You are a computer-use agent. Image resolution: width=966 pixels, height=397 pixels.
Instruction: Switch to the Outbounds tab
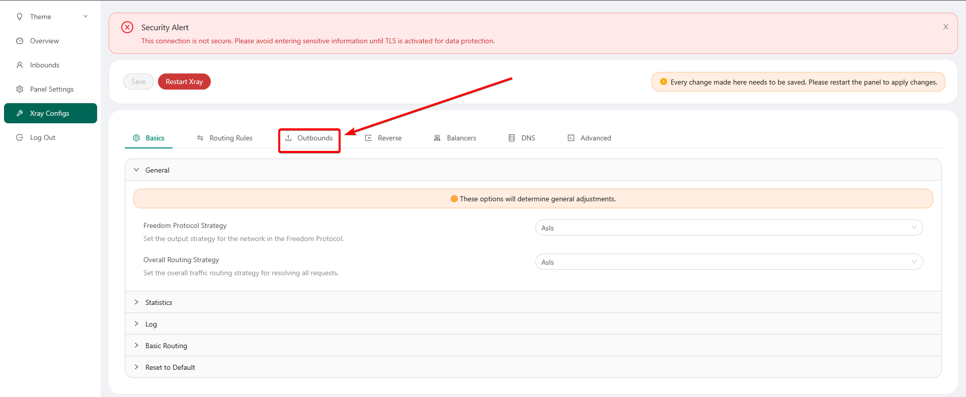(x=309, y=138)
